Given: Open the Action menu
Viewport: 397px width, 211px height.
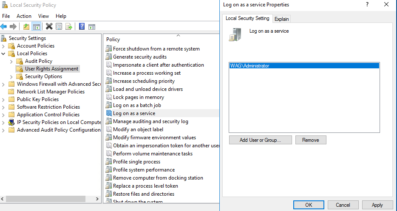Looking at the screenshot, I should (24, 16).
